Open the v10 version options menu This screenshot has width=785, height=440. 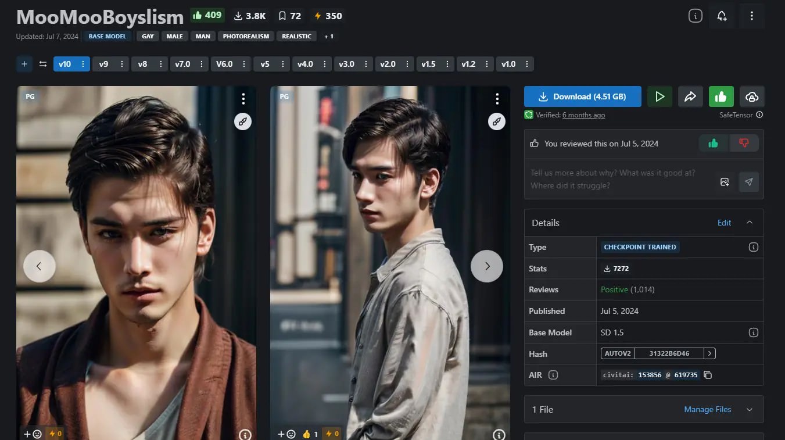pyautogui.click(x=83, y=64)
